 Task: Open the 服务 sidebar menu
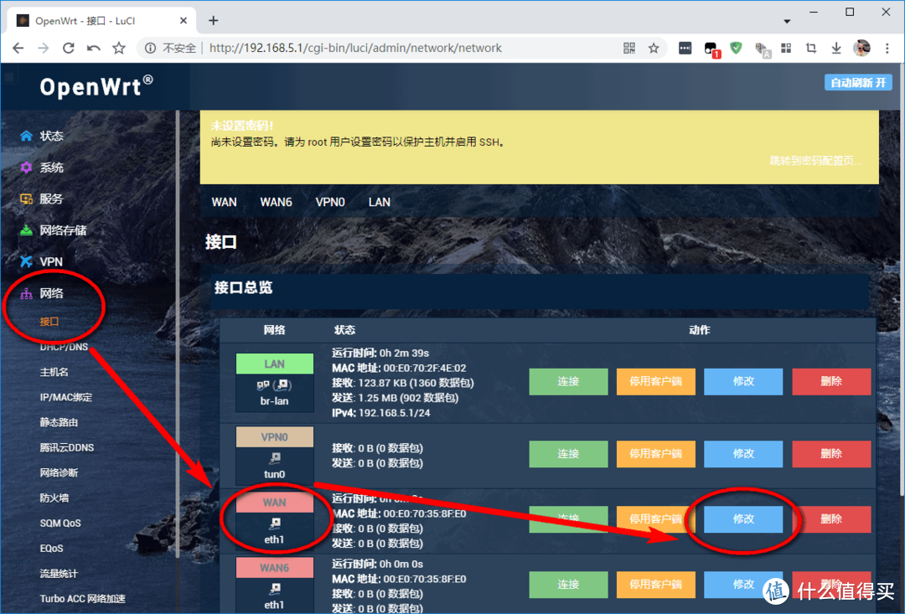coord(51,199)
